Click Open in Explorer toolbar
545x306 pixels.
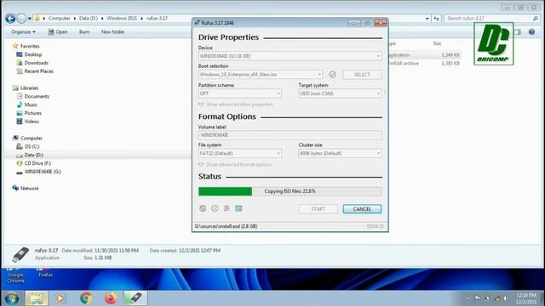(x=58, y=32)
